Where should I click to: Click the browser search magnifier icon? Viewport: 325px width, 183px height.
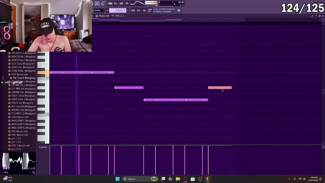click(34, 173)
